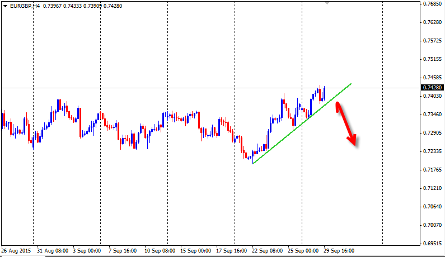Image resolution: width=445 pixels, height=257 pixels.
Task: Click the 0.70640 price scale label
Action: (433, 207)
